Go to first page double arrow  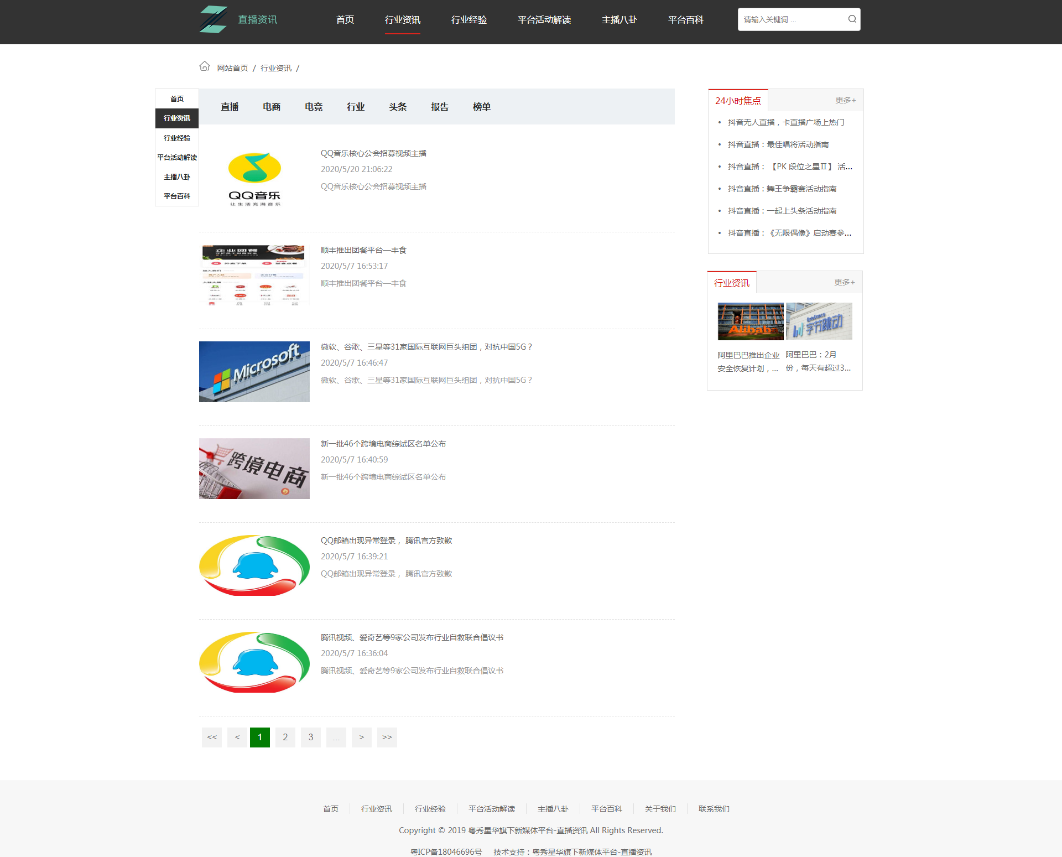(x=212, y=737)
